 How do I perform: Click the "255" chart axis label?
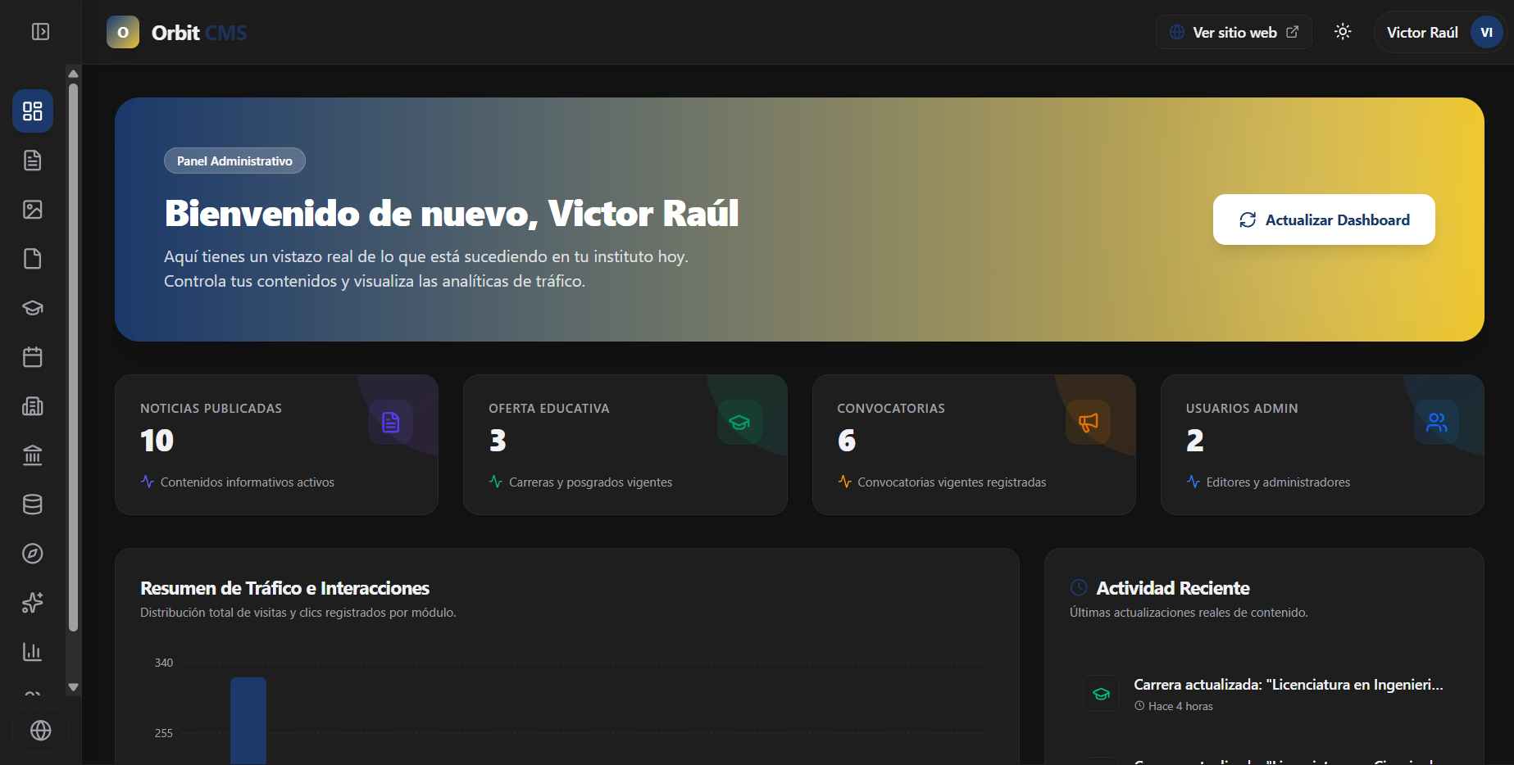pyautogui.click(x=164, y=733)
